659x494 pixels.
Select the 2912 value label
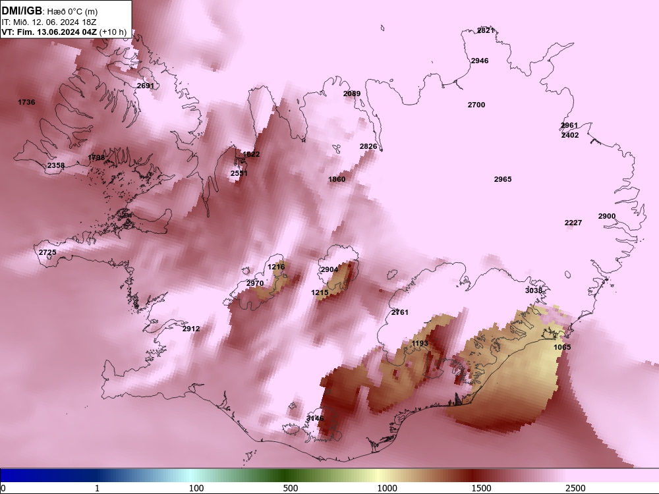tap(191, 329)
